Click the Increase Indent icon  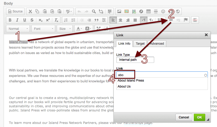pos(89,20)
